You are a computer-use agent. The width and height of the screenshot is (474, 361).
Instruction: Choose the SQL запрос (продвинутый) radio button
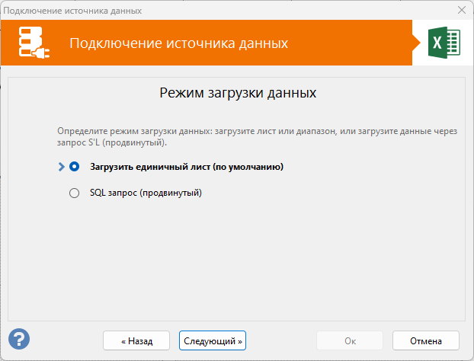74,193
